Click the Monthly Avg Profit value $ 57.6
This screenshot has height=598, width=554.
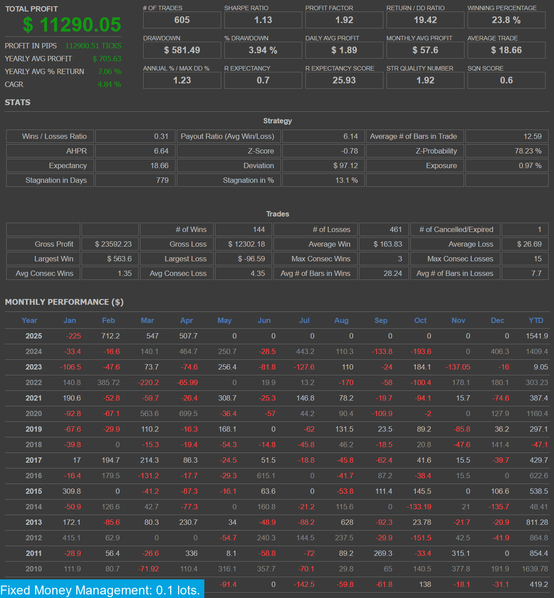(x=425, y=50)
